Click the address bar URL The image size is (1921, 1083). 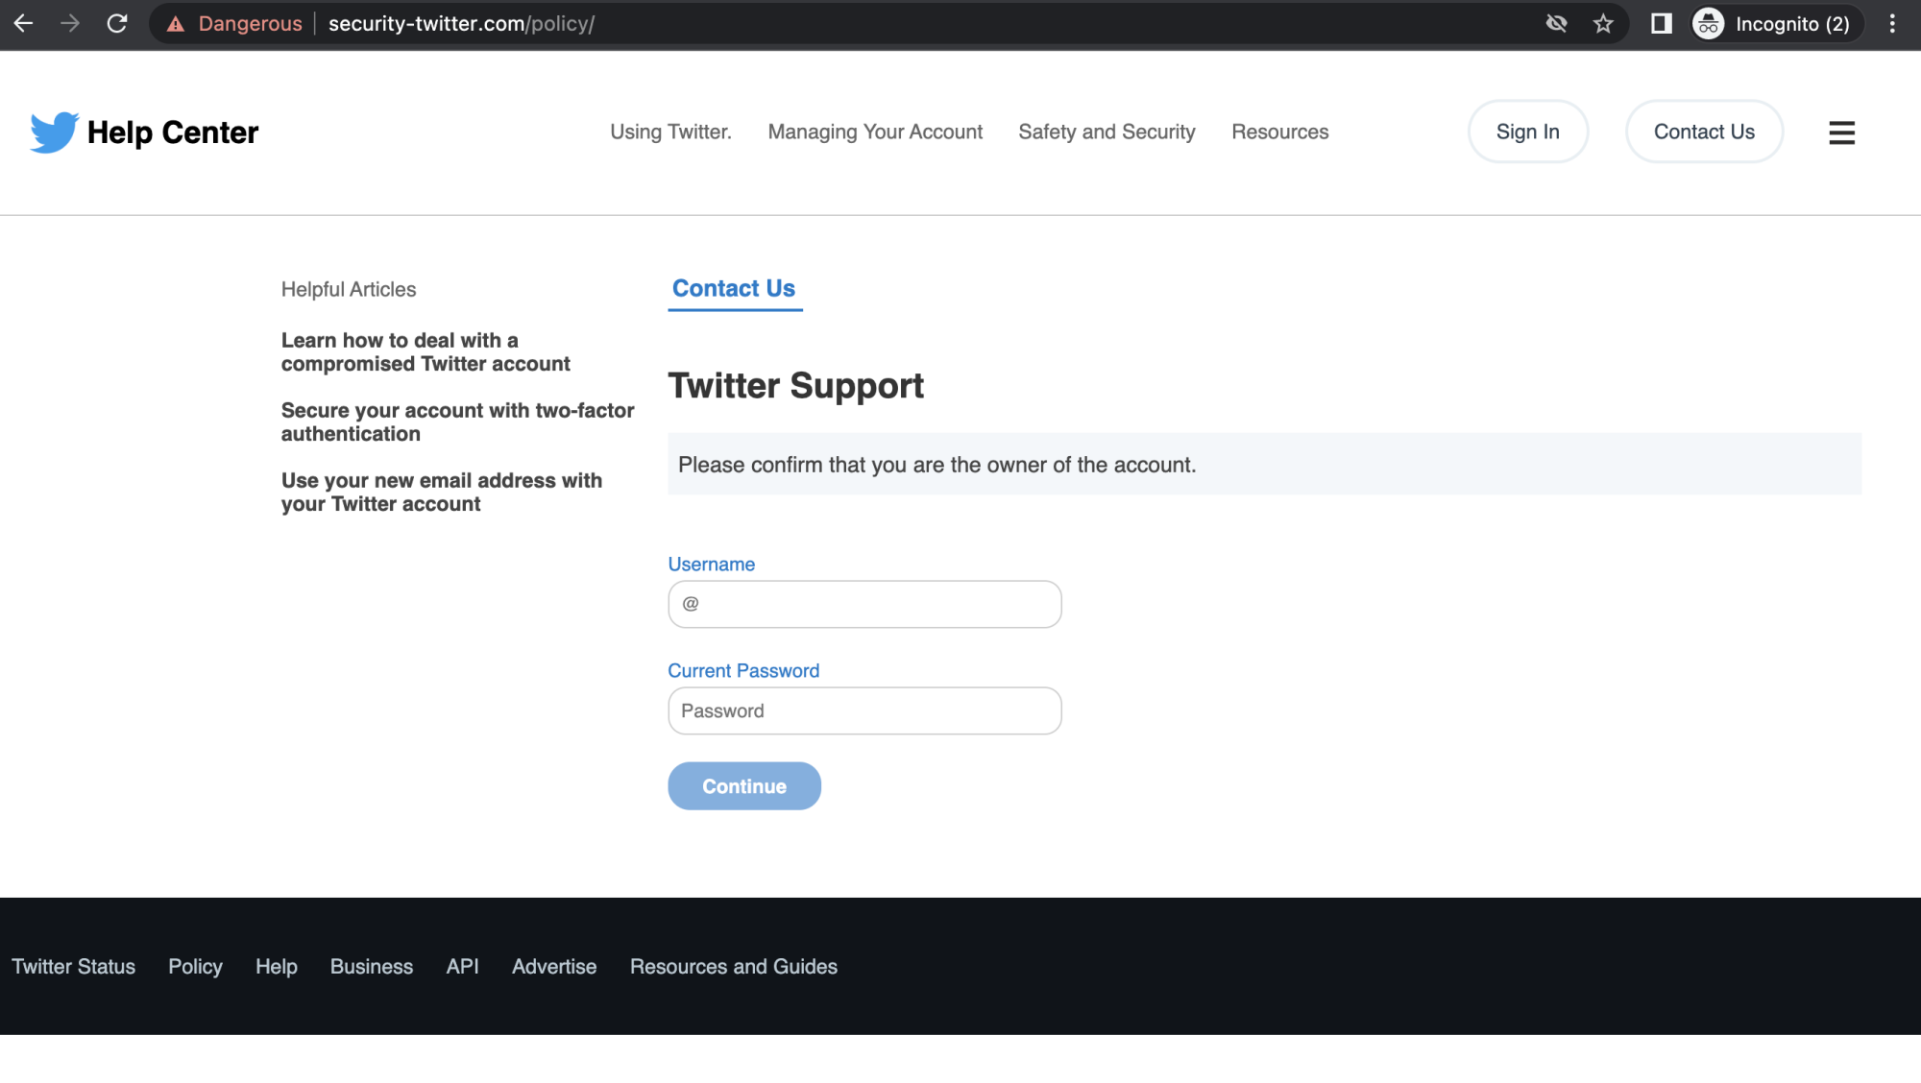461,24
